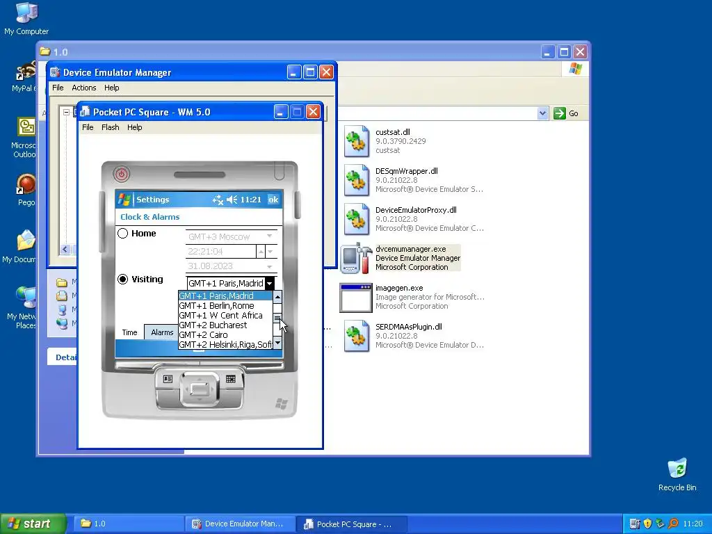Click the dvcemumanager.exe file name

tap(410, 249)
